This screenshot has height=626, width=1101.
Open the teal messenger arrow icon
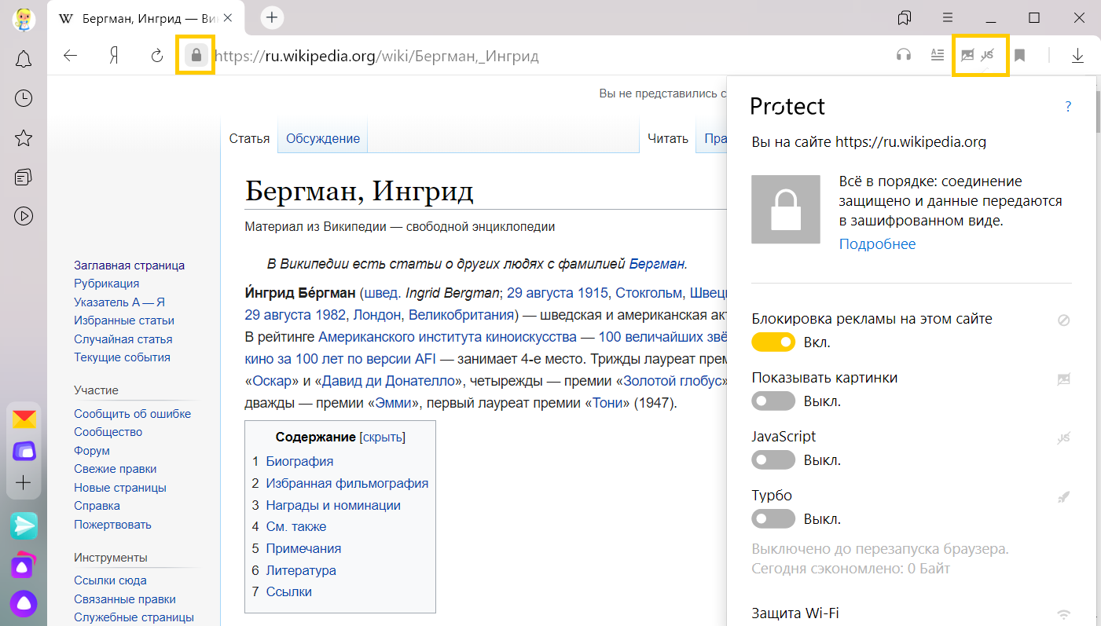pos(24,525)
